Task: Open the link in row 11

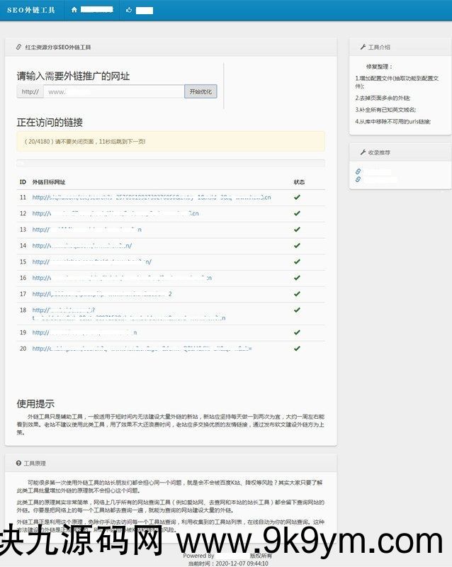Action: pyautogui.click(x=152, y=198)
